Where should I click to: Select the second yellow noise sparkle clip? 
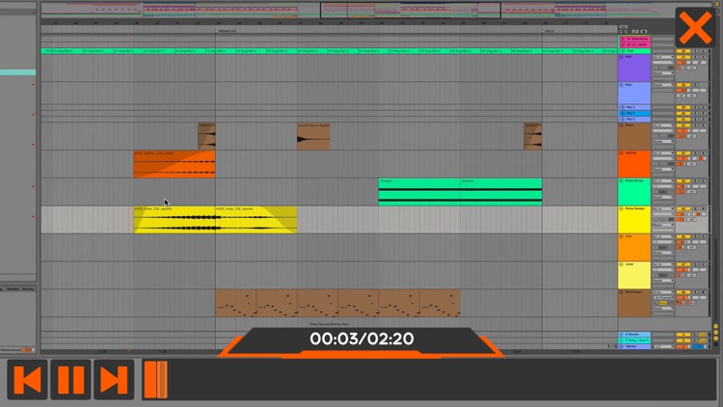255,220
